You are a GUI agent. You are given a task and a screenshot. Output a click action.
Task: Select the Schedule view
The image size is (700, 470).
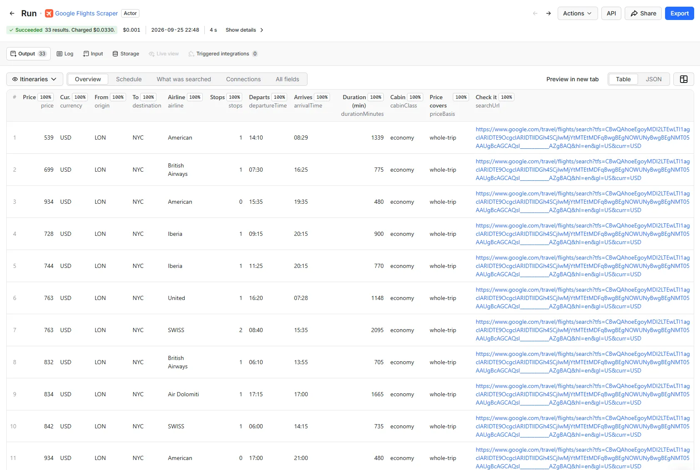pos(129,79)
